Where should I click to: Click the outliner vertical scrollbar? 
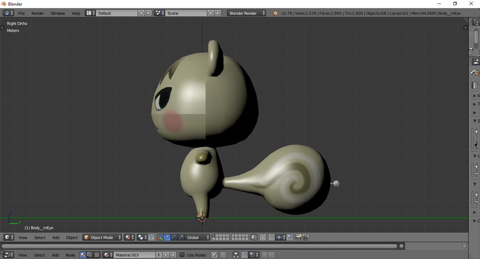click(x=476, y=37)
